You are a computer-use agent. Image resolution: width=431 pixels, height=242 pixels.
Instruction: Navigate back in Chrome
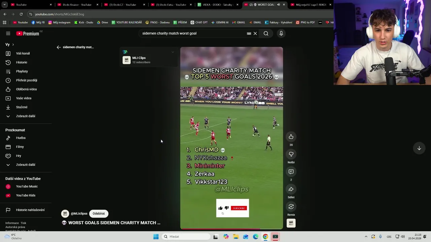click(x=5, y=14)
